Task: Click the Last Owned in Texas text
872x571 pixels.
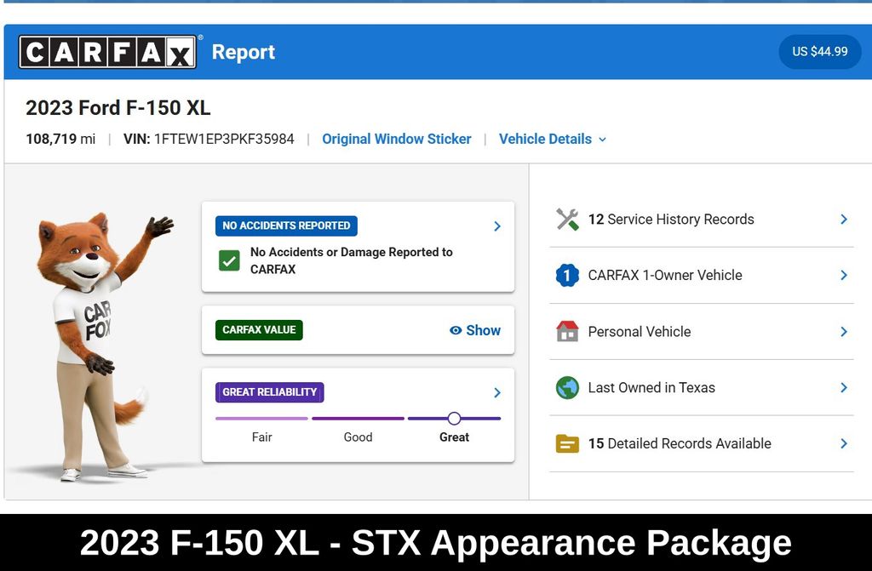Action: [651, 387]
